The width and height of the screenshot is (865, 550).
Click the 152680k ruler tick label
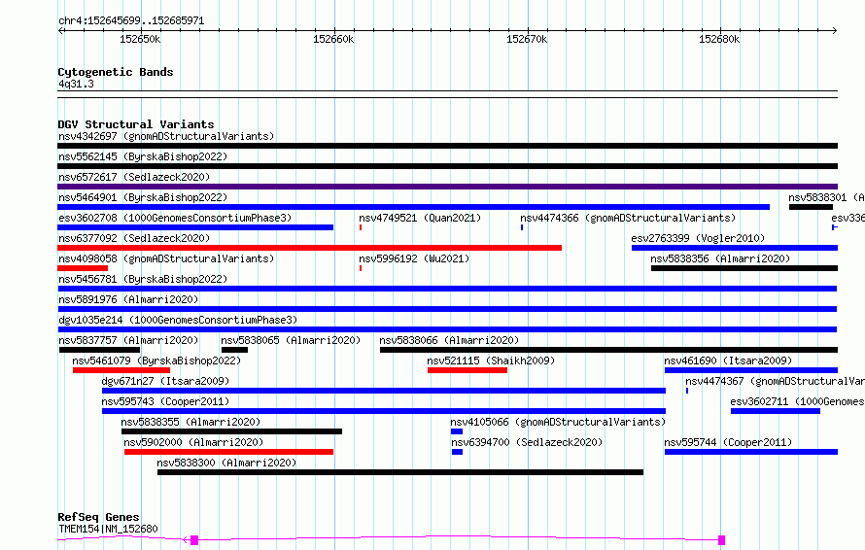(719, 39)
